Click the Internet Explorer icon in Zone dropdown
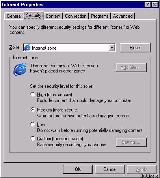This screenshot has height=178, width=160. [x=27, y=48]
